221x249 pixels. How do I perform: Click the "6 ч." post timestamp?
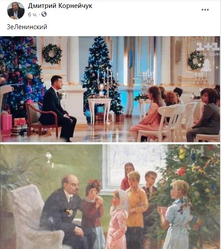pyautogui.click(x=33, y=15)
